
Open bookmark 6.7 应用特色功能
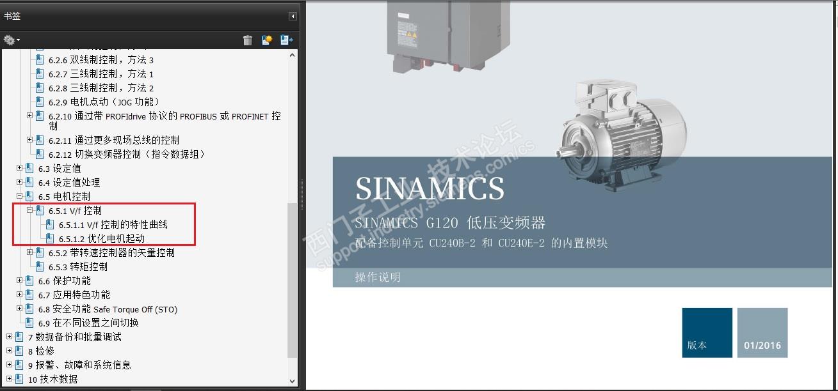[74, 295]
